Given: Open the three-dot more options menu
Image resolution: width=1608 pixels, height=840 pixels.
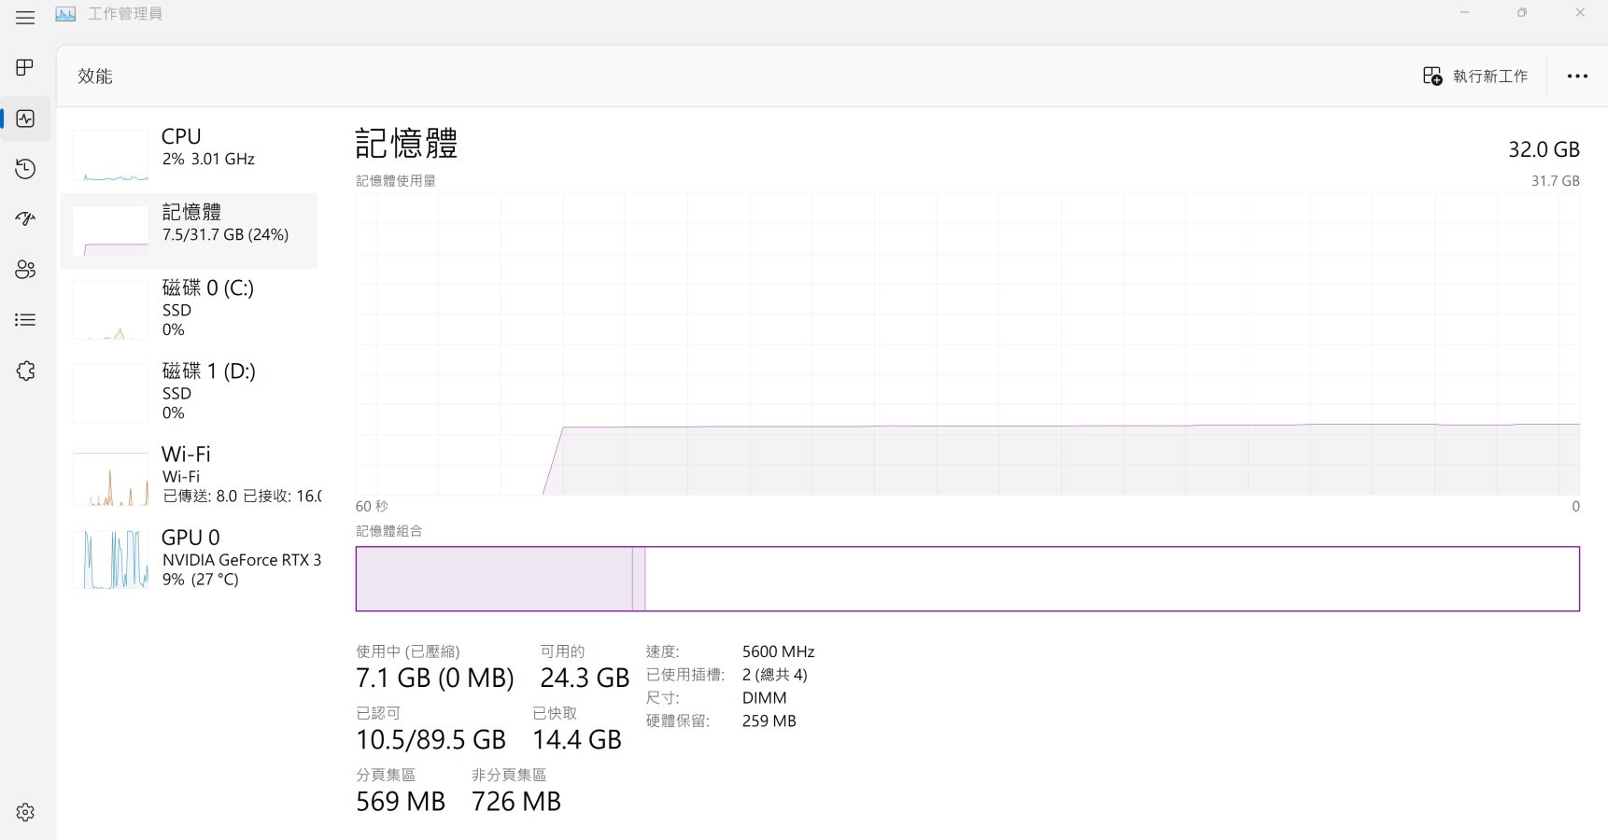Looking at the screenshot, I should point(1577,77).
